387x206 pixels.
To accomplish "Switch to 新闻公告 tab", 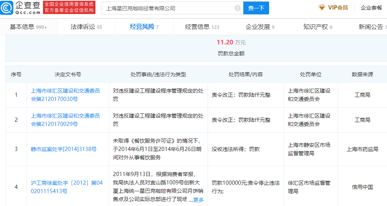I will (x=373, y=27).
